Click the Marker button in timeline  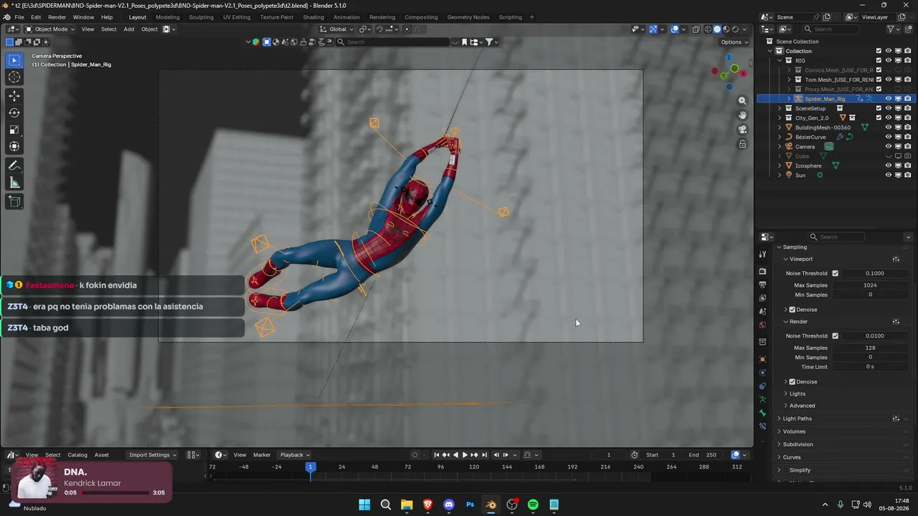[262, 455]
